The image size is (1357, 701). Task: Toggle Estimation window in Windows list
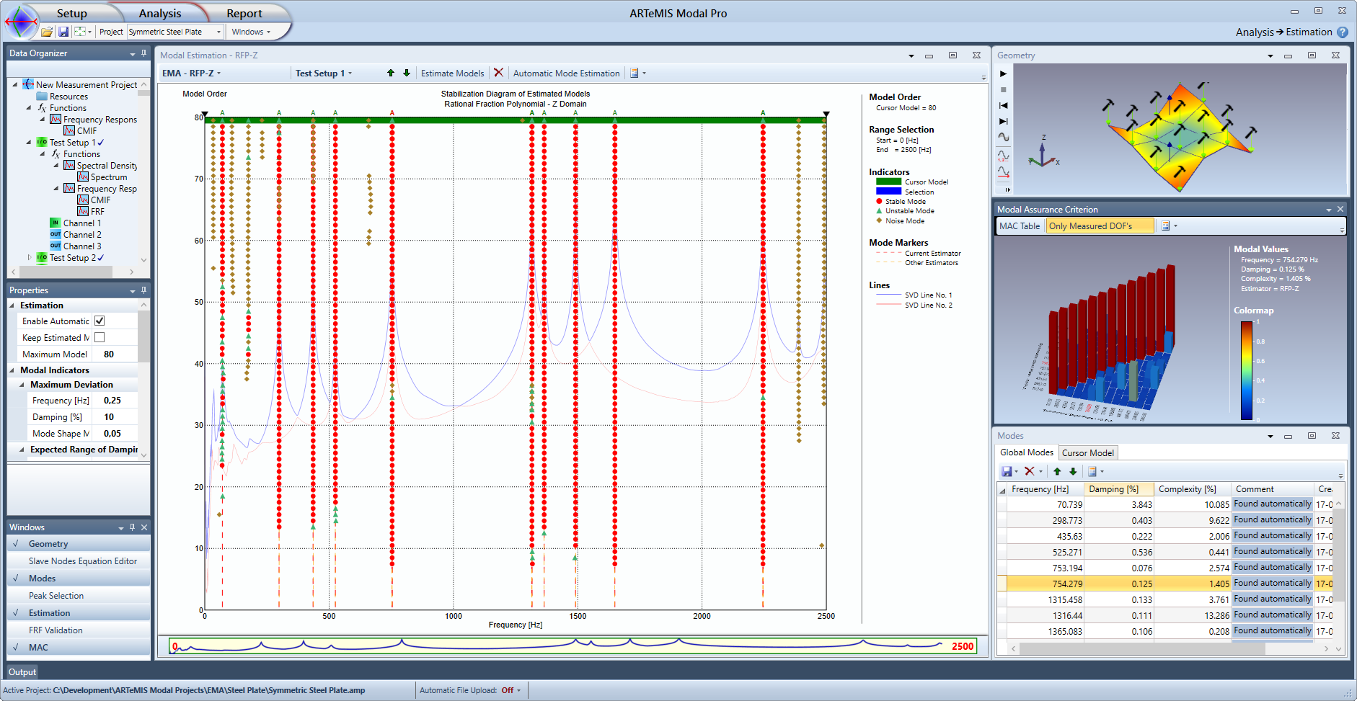79,613
